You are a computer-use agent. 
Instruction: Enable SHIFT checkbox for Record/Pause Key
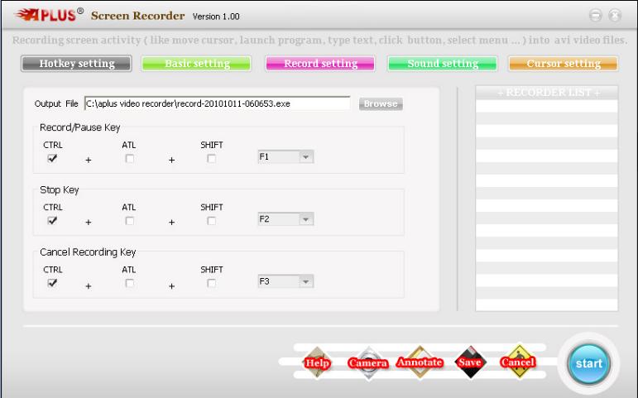(x=211, y=158)
